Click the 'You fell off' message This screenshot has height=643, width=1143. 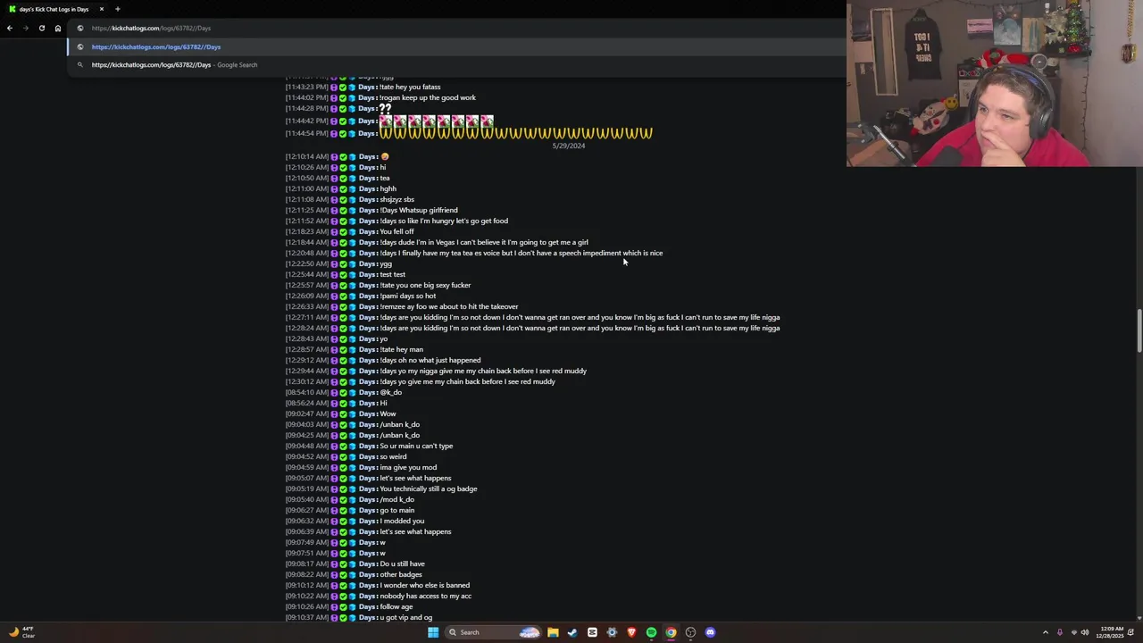(x=396, y=231)
